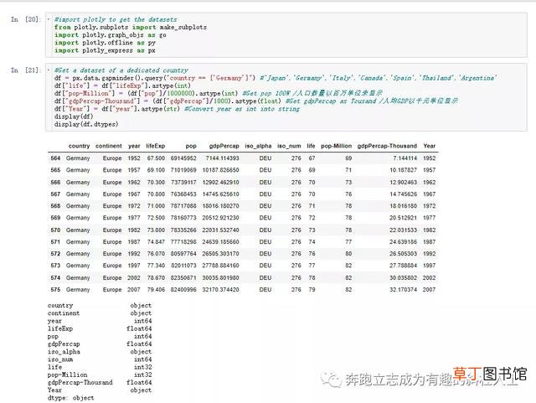Click the 'lifeExp' column header
This screenshot has height=403, width=536.
tap(156, 146)
